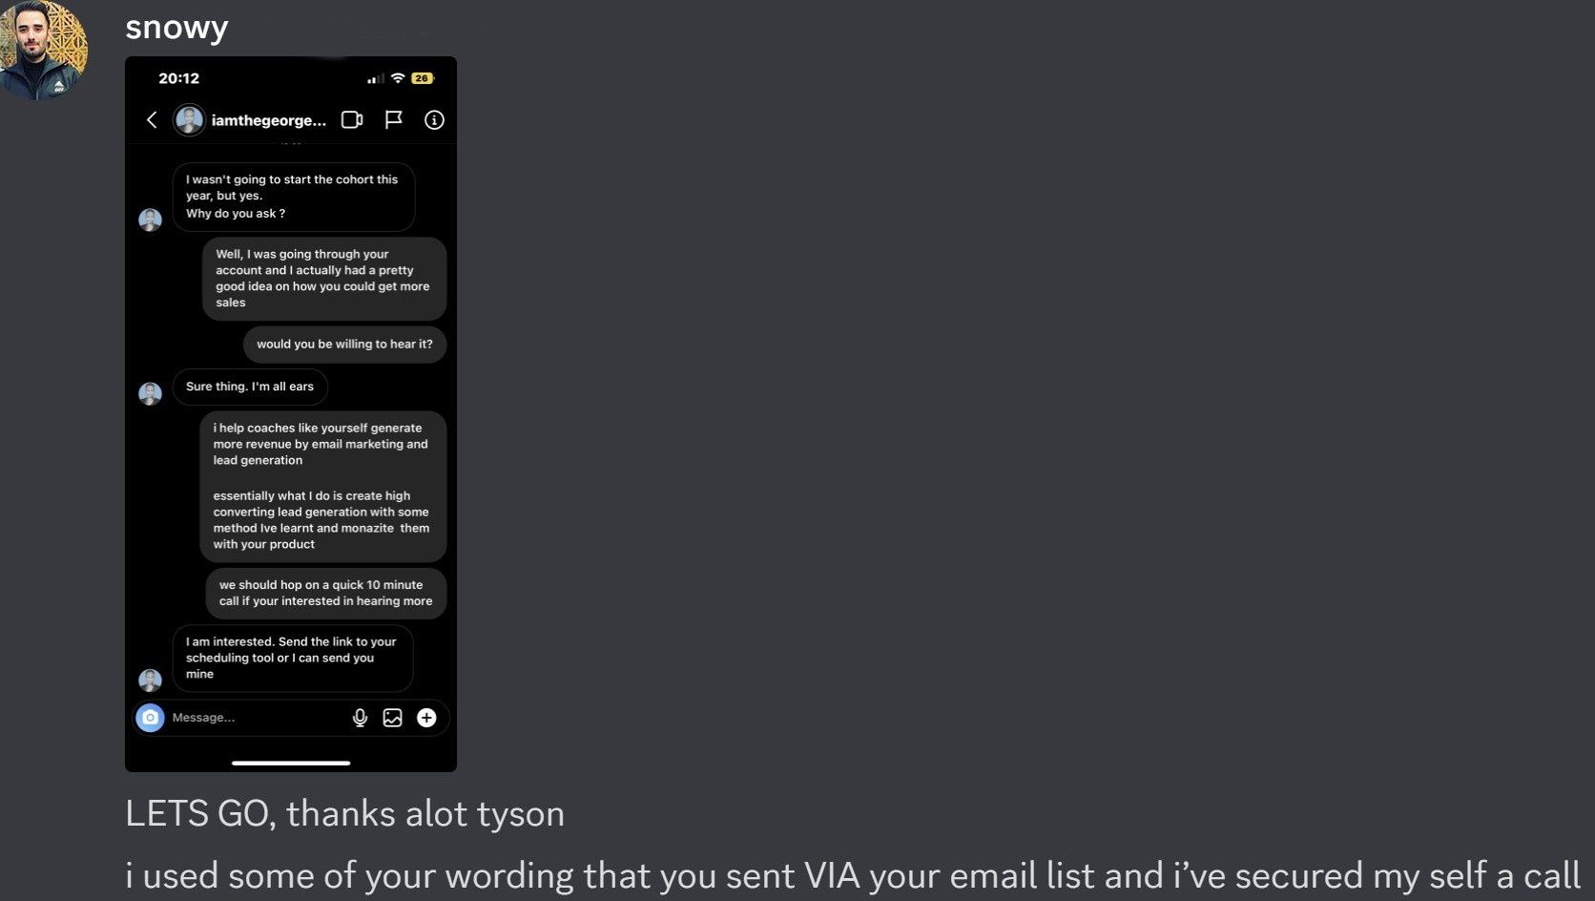Select the 'would you be willing to hear it?' message
Screen dimensions: 1595x901
click(344, 345)
